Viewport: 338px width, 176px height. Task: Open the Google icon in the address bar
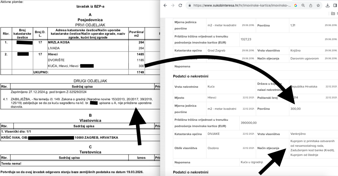(x=296, y=5)
